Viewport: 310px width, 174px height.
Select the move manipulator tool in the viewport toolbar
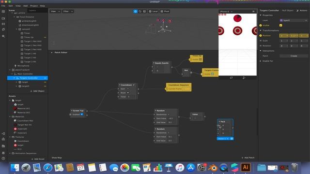pos(136,12)
